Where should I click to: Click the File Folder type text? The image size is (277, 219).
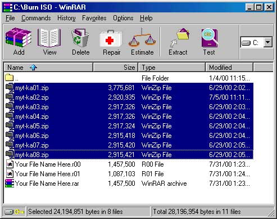pyautogui.click(x=155, y=78)
